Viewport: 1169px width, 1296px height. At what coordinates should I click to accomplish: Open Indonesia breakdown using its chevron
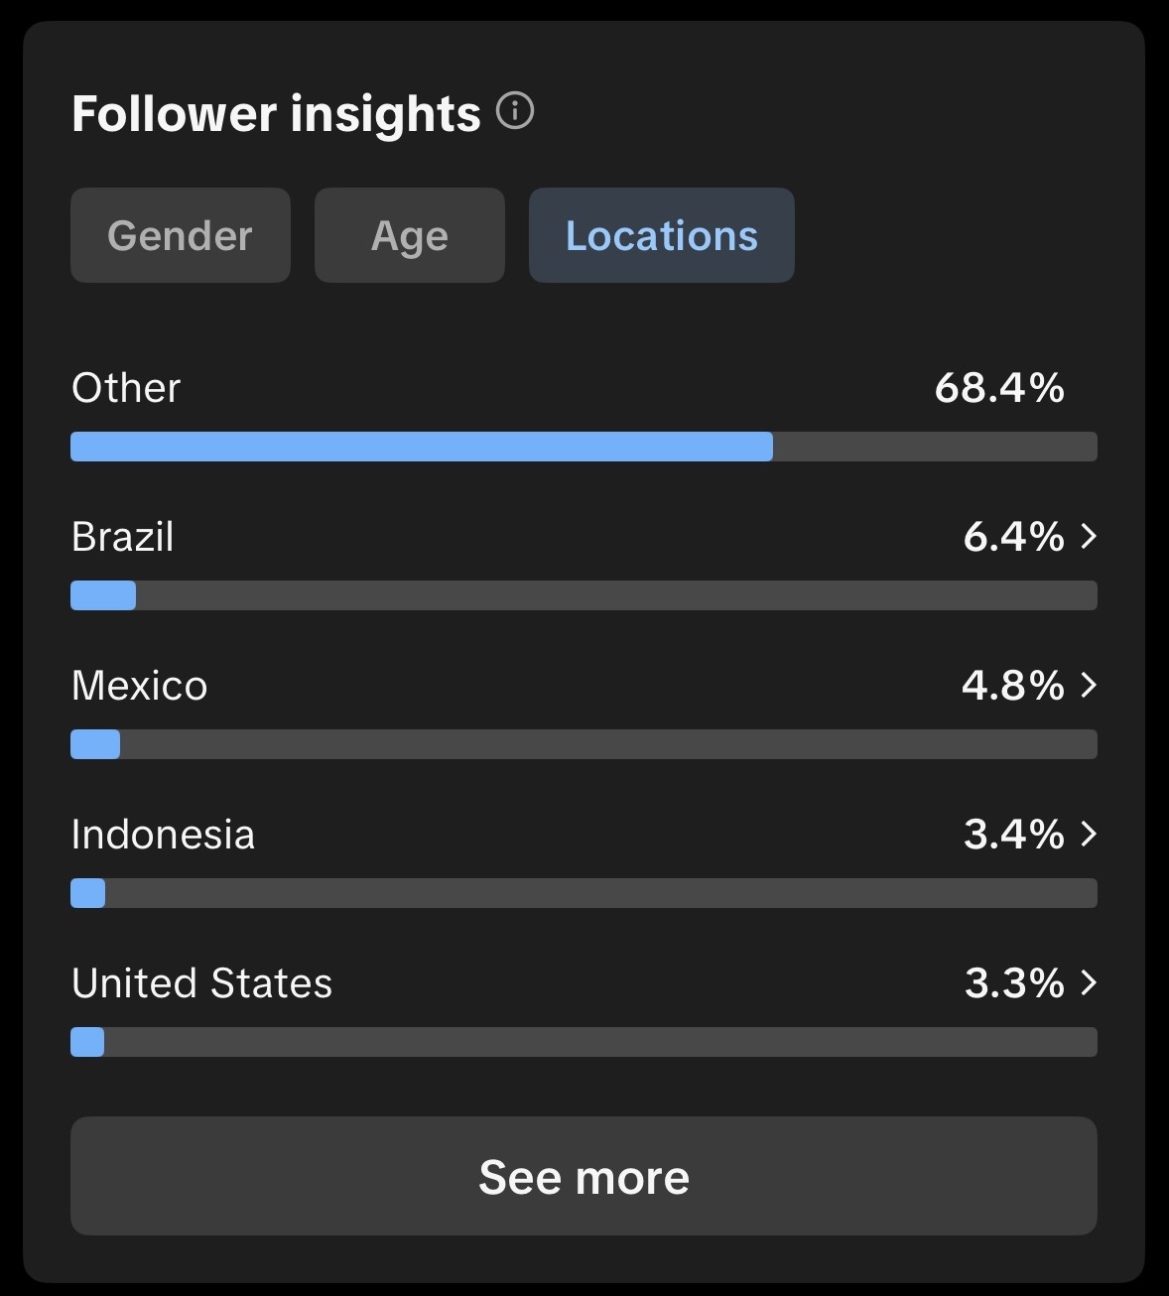pyautogui.click(x=1089, y=835)
